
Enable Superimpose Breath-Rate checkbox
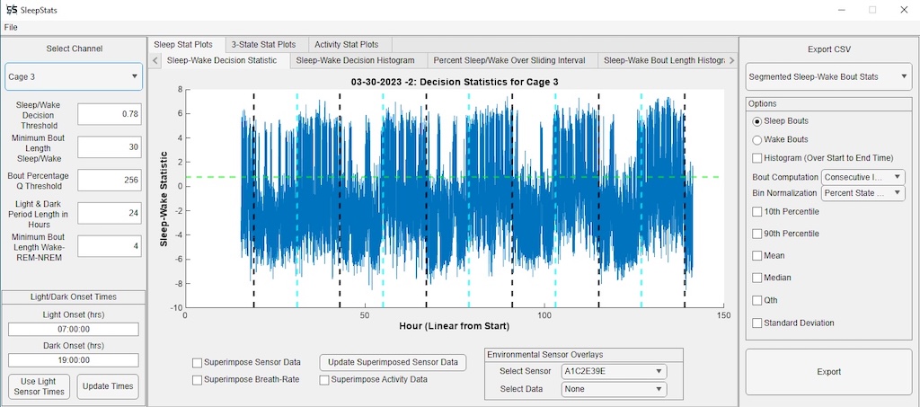(198, 379)
